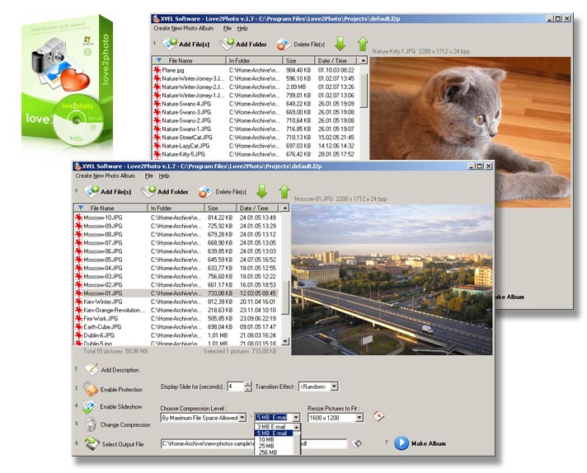The width and height of the screenshot is (587, 473).
Task: Choose 3 MB E-mail option in list
Action: coord(274,427)
